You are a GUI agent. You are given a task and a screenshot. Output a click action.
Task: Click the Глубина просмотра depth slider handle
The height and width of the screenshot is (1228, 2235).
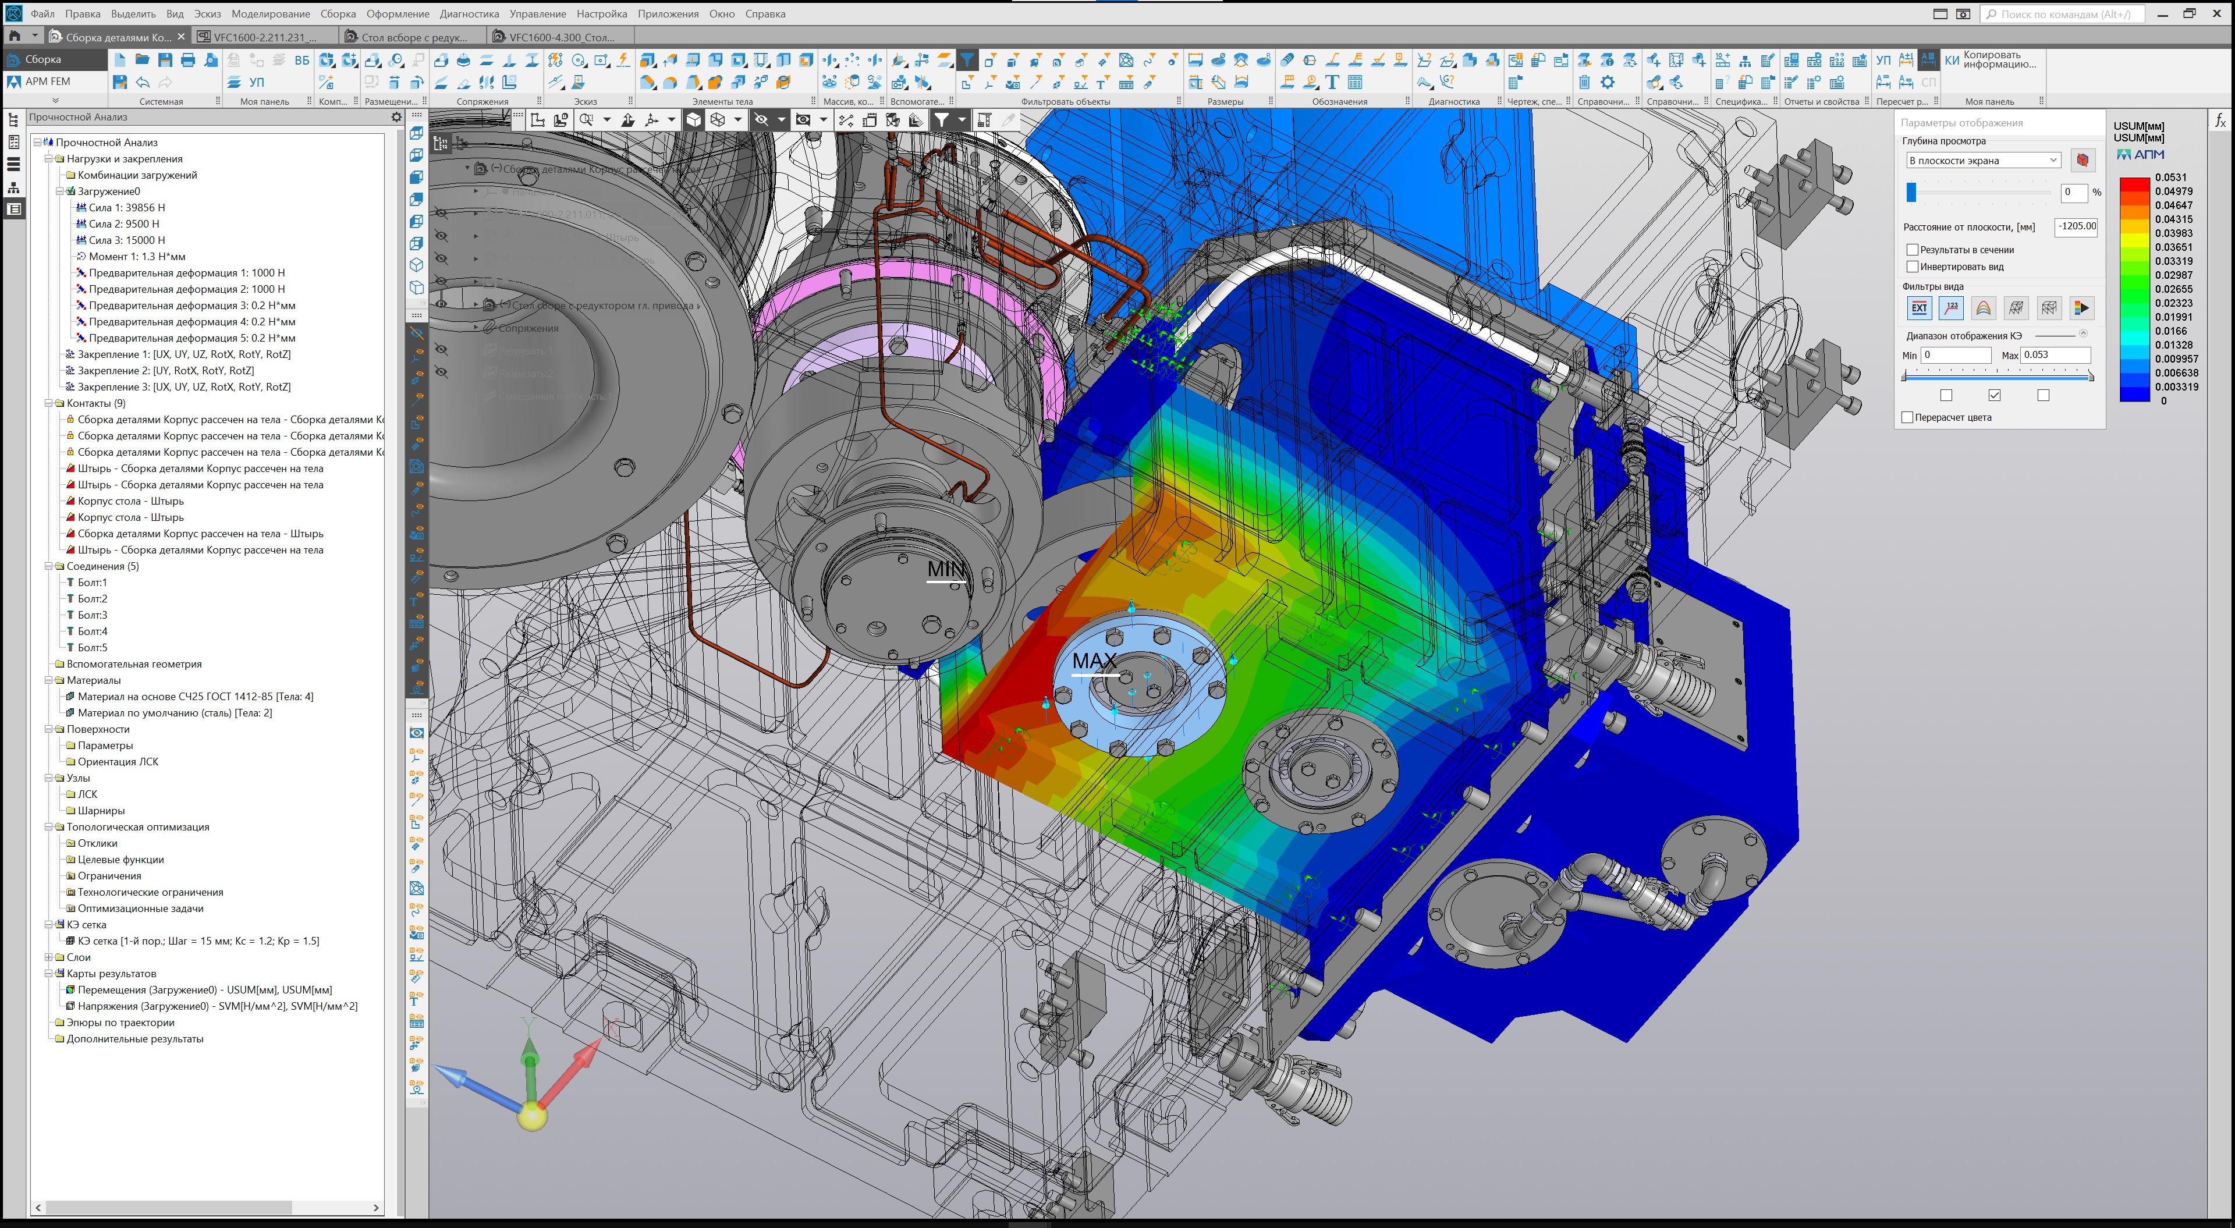tap(1911, 193)
